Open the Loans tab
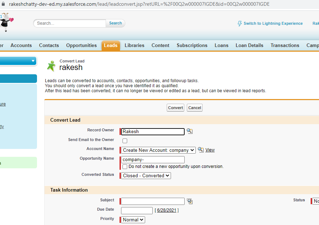Image resolution: width=319 pixels, height=225 pixels. point(221,45)
